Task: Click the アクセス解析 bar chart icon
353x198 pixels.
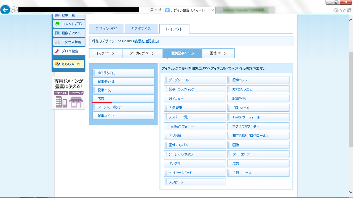Action: point(57,42)
